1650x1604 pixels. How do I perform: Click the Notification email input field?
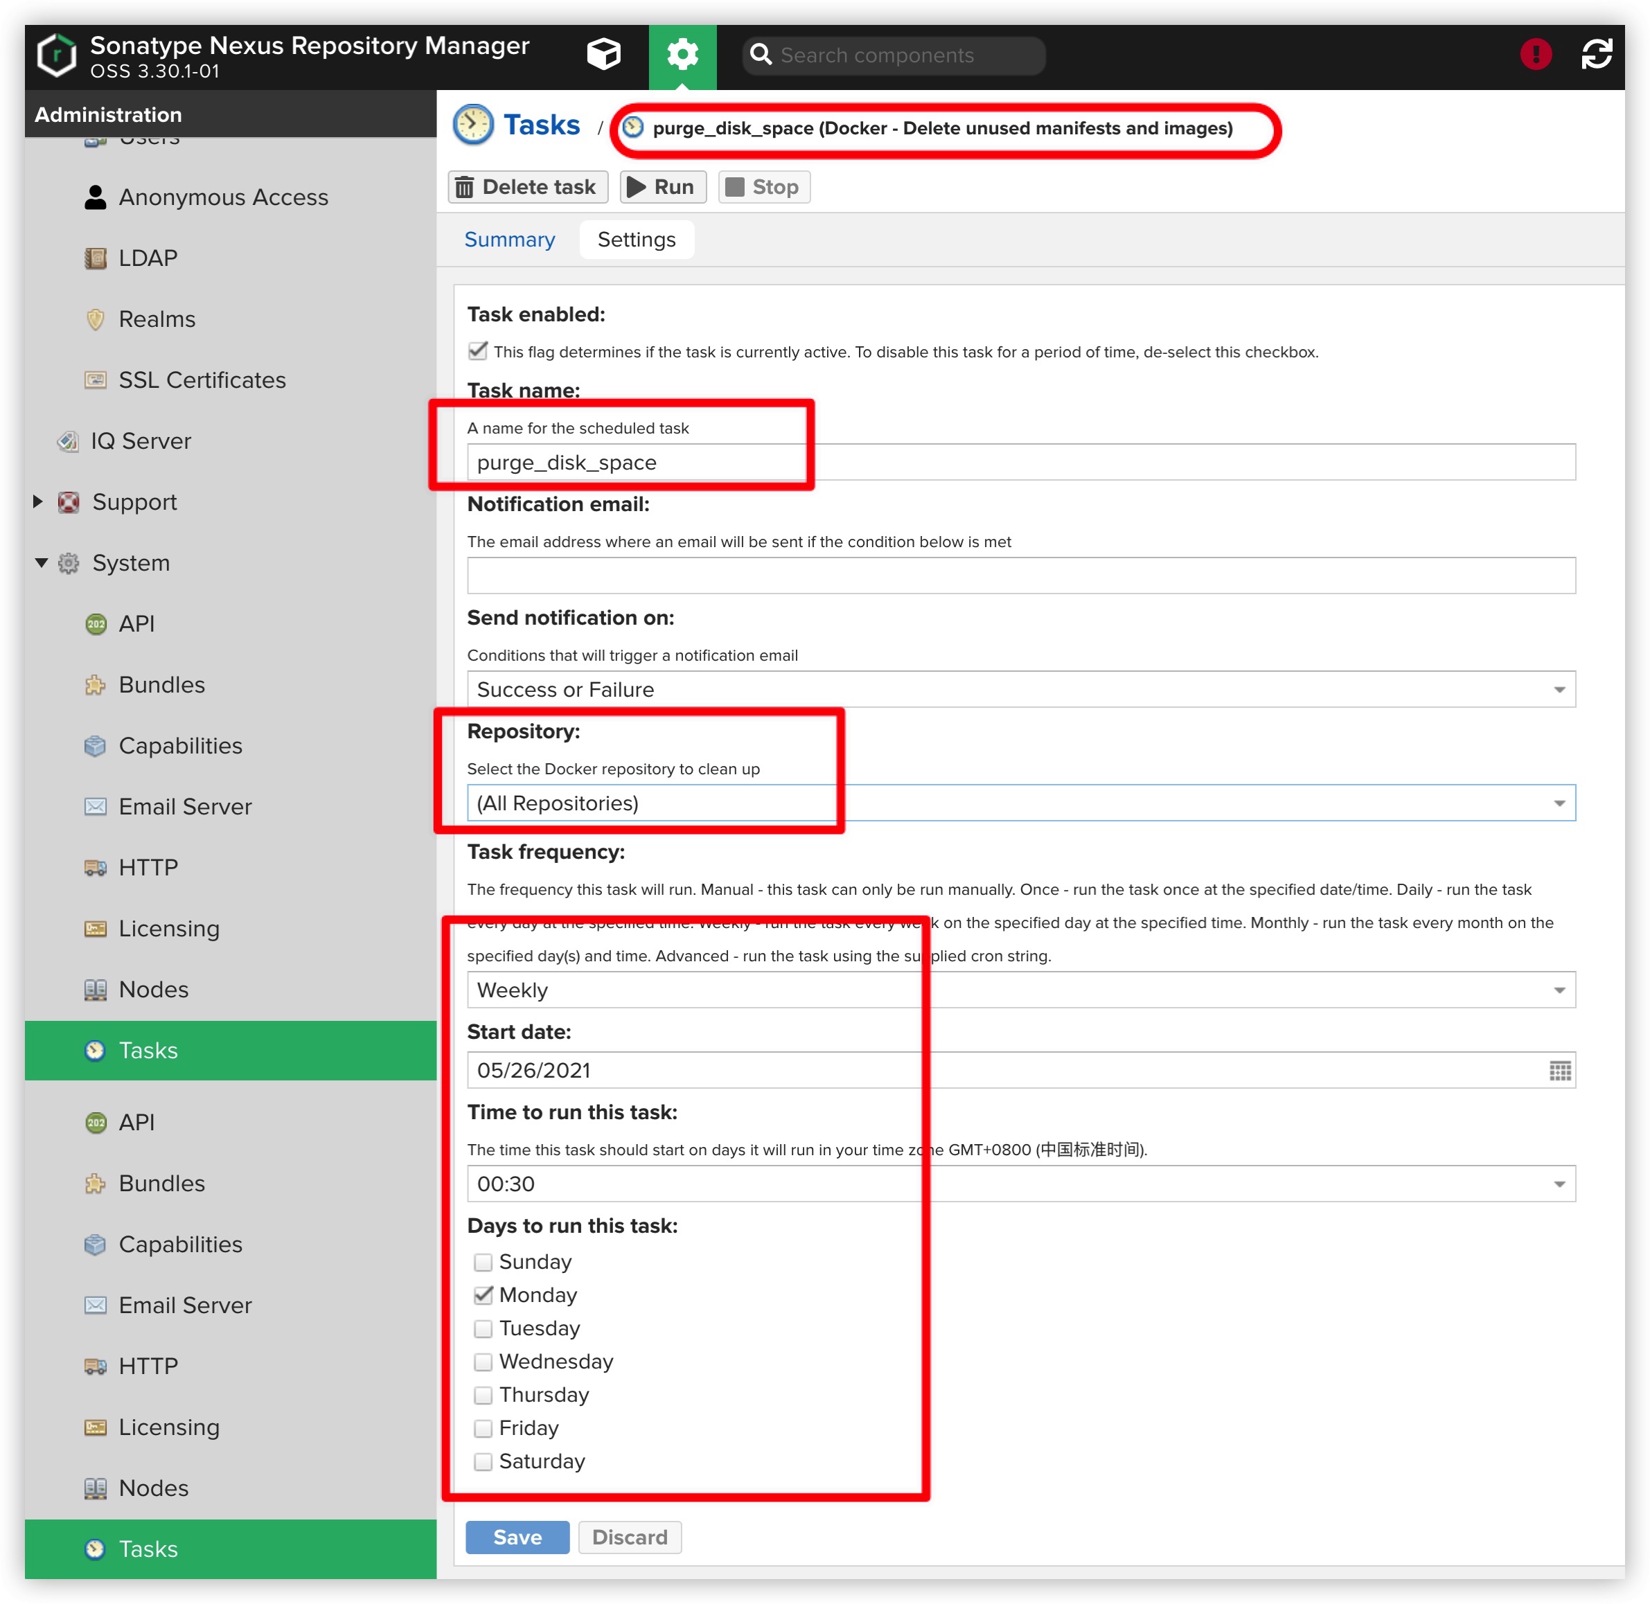coord(1020,576)
